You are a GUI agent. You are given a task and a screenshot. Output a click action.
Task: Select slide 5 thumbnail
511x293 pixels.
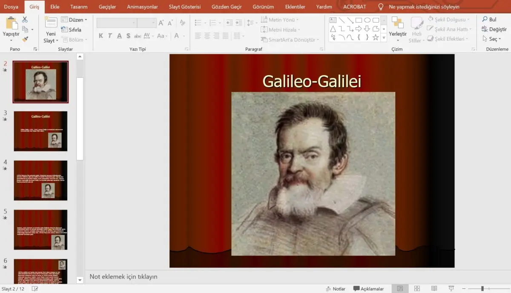coord(40,230)
